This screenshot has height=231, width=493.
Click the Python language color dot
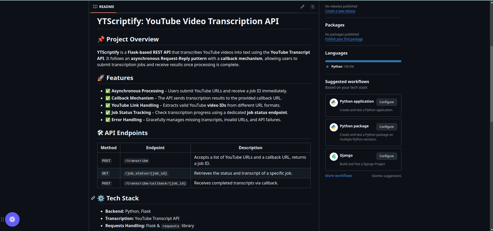(327, 67)
